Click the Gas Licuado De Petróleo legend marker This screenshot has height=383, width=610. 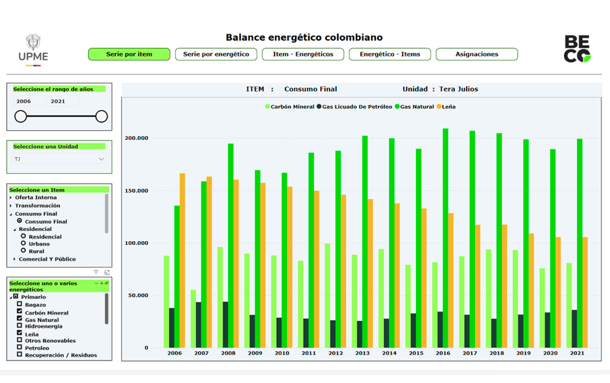(x=319, y=107)
